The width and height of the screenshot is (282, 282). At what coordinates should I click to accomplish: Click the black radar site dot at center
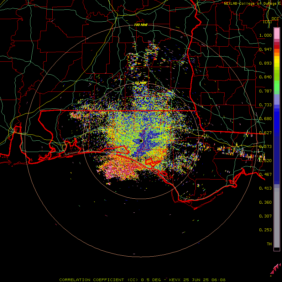click(x=141, y=141)
